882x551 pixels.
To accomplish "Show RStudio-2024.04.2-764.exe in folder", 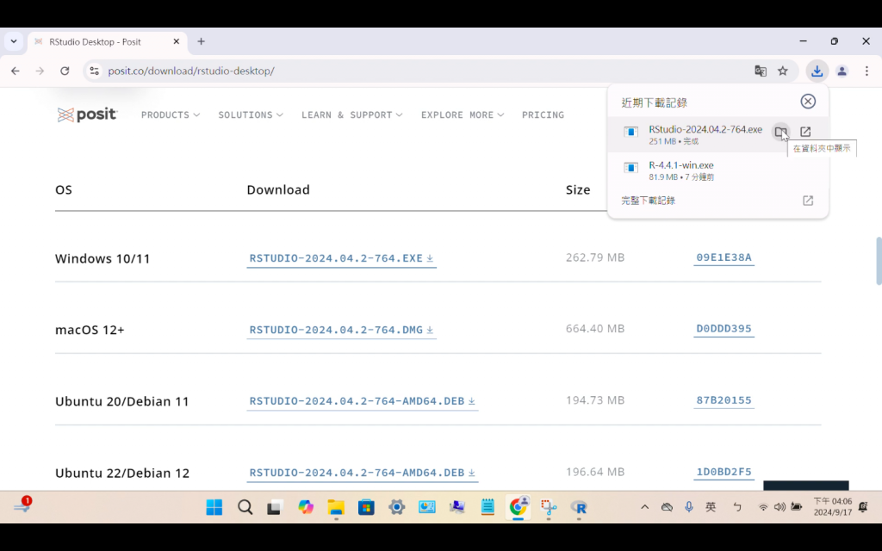I will point(780,132).
